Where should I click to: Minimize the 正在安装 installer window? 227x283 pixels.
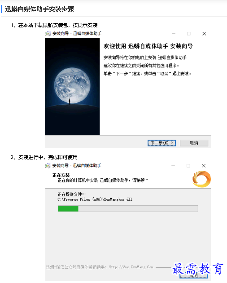(173, 166)
